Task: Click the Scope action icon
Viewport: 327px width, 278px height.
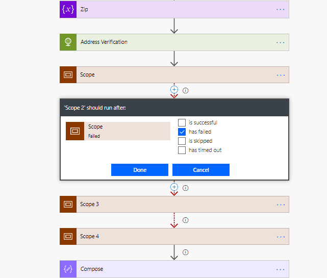Action: point(68,75)
